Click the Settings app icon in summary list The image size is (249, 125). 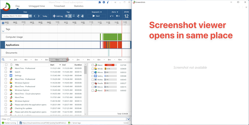96,76
